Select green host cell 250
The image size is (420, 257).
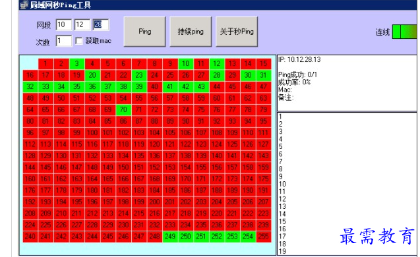click(186, 237)
